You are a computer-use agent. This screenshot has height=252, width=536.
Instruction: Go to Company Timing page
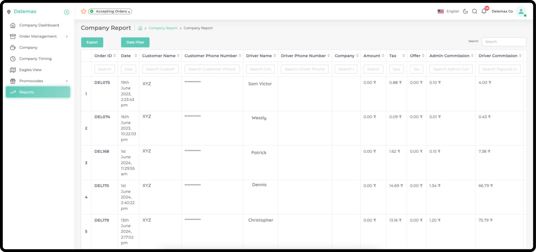35,59
